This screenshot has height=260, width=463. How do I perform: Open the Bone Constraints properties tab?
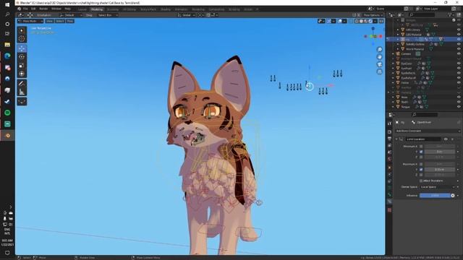(389, 201)
